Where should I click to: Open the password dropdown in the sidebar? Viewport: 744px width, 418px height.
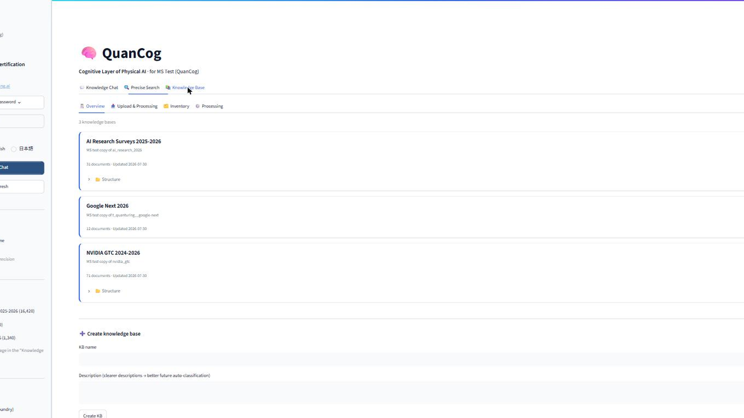pyautogui.click(x=22, y=102)
